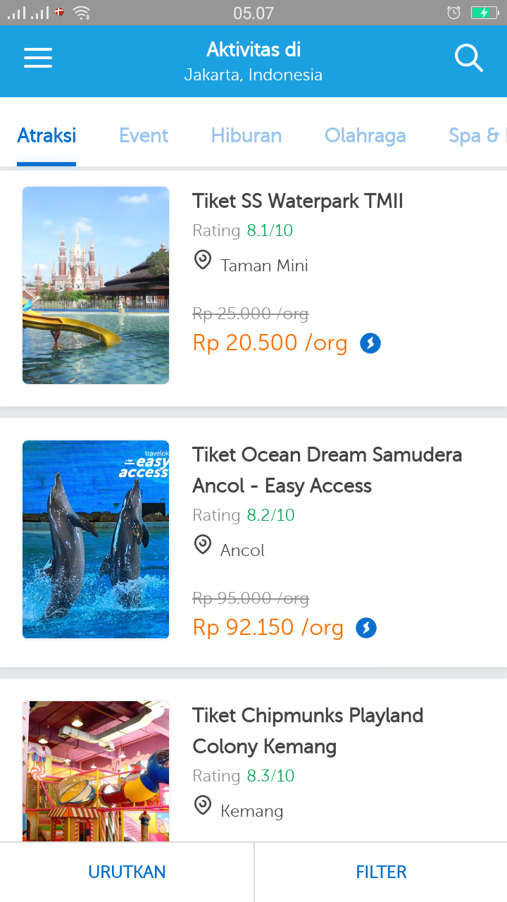Tap lightning badge beside Rp 92.150 price
Viewport: 507px width, 902px height.
[x=366, y=628]
